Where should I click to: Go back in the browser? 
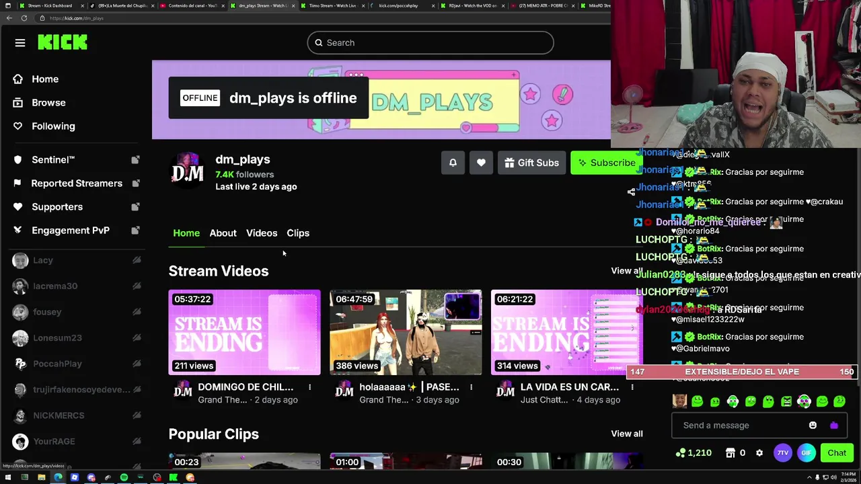tap(9, 18)
